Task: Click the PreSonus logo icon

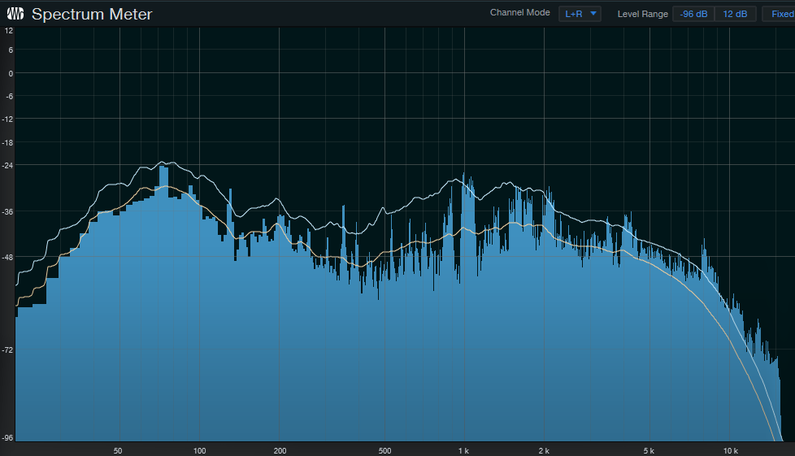Action: pyautogui.click(x=15, y=14)
